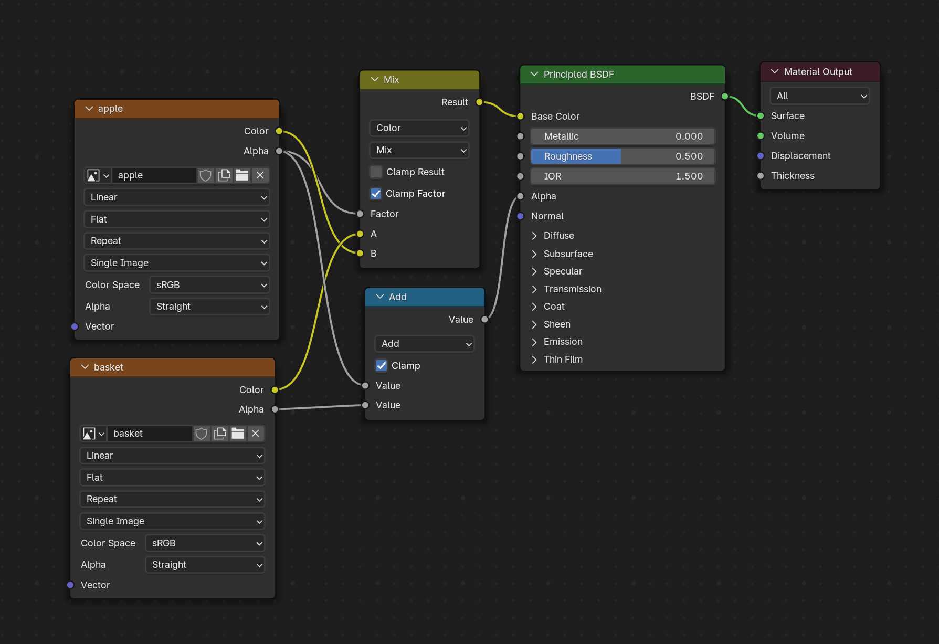
Task: Open basket node sRGB color space dropdown
Action: click(205, 543)
